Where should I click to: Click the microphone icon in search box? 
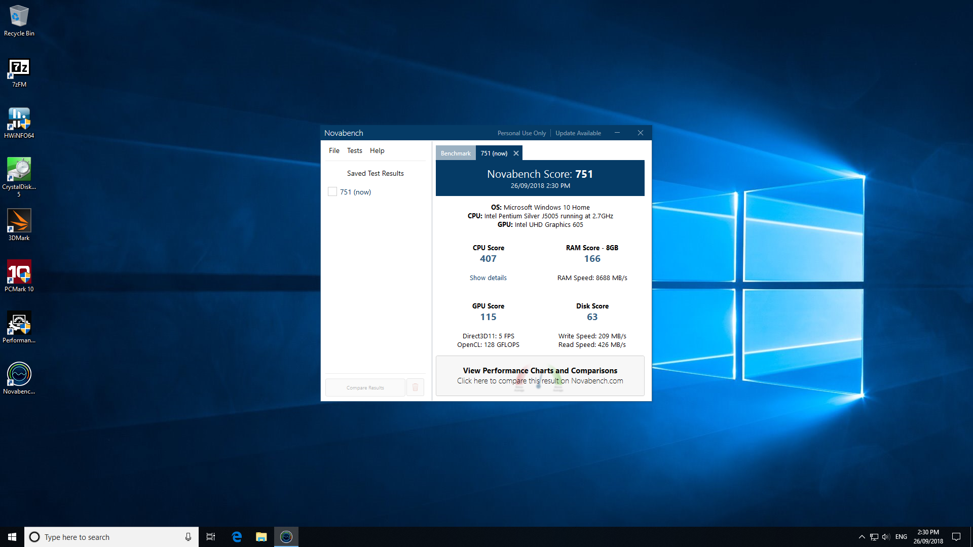click(188, 537)
